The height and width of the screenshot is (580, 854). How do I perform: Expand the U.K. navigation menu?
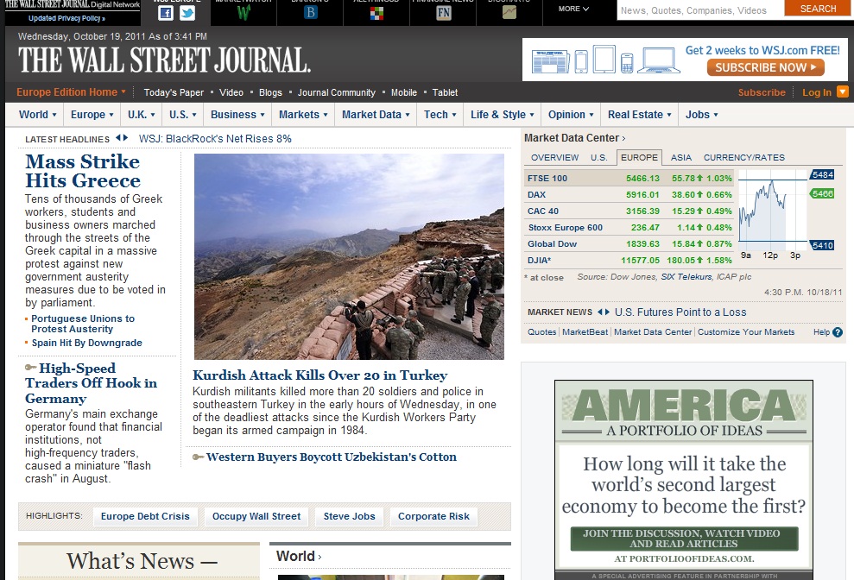142,115
